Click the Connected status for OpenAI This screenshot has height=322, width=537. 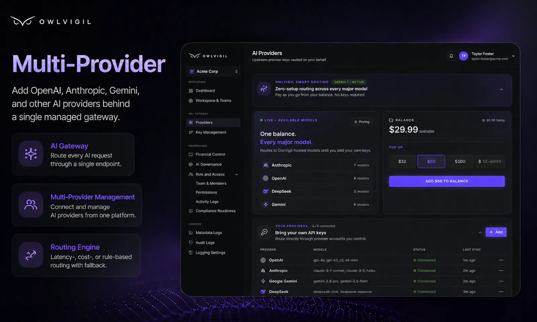(425, 260)
